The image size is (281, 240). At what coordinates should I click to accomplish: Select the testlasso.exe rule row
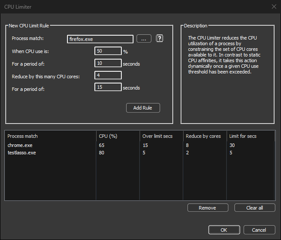click(140, 153)
